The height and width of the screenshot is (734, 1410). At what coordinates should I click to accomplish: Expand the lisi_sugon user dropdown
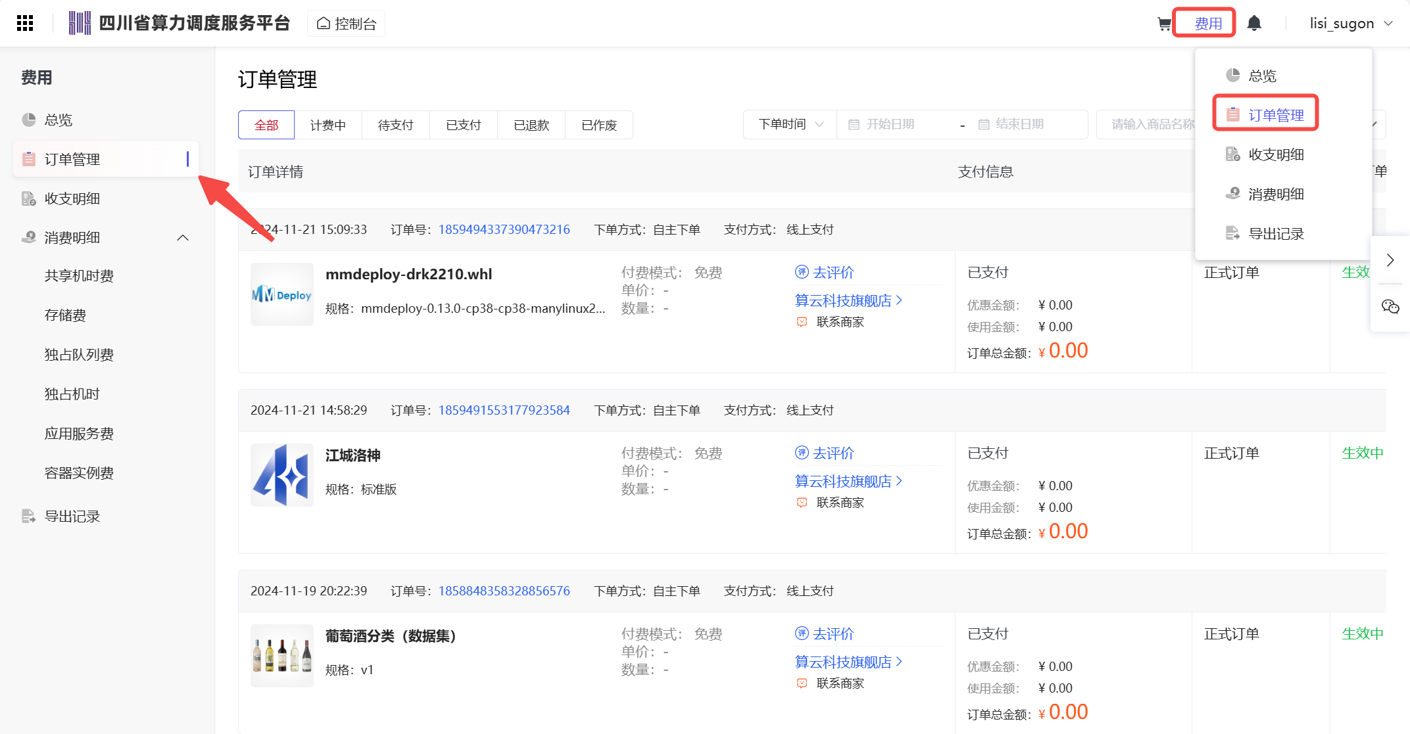pyautogui.click(x=1351, y=24)
